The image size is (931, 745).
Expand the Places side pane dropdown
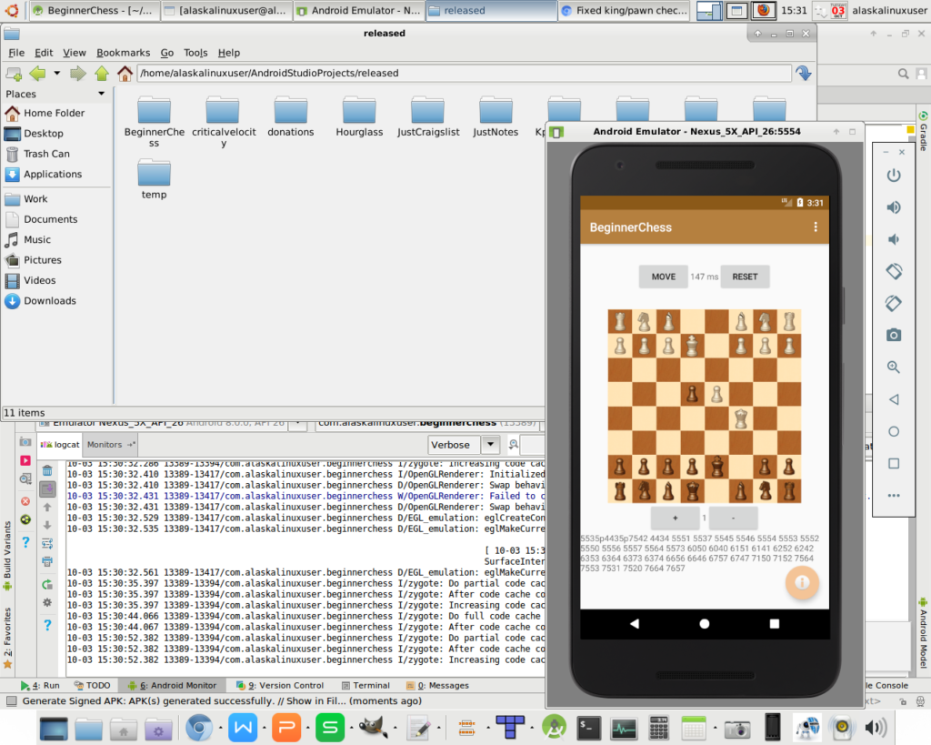click(x=102, y=94)
